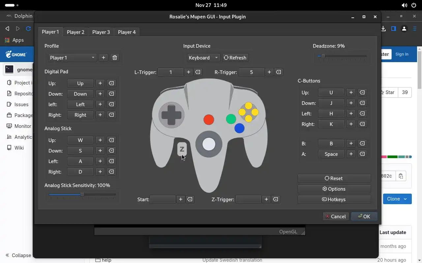The width and height of the screenshot is (422, 263).
Task: Clear binding for A button
Action: point(362,154)
